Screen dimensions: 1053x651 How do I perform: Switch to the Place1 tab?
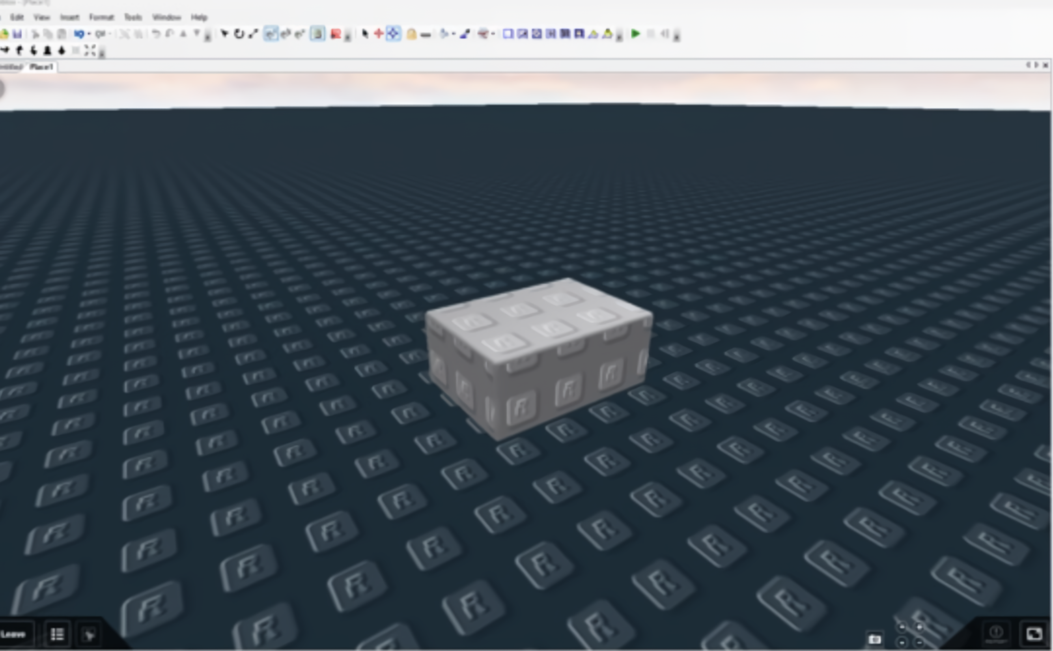[42, 67]
